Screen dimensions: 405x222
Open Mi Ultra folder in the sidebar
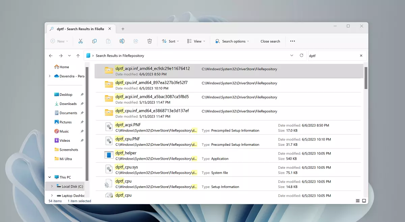click(x=65, y=159)
